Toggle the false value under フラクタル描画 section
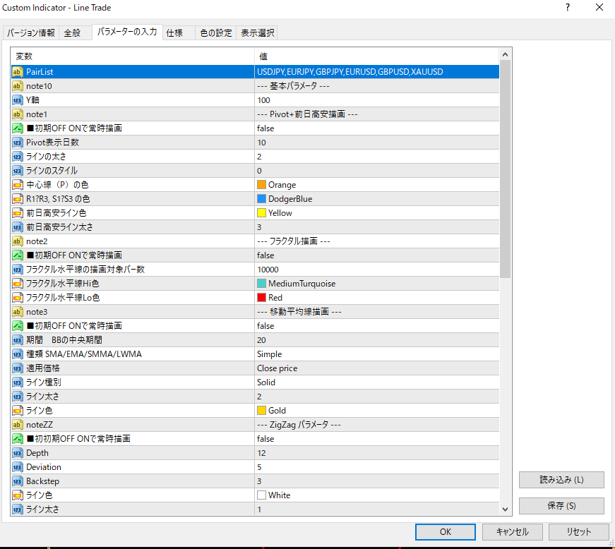Viewport: 615px width, 549px height. (x=265, y=255)
